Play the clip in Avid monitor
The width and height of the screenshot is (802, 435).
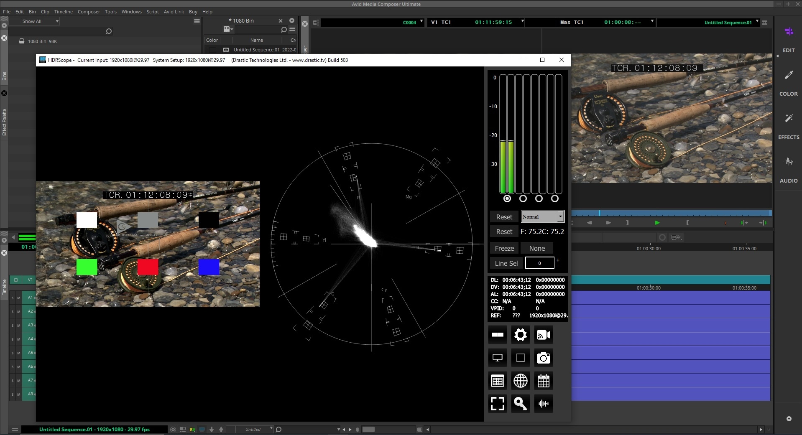click(x=657, y=223)
